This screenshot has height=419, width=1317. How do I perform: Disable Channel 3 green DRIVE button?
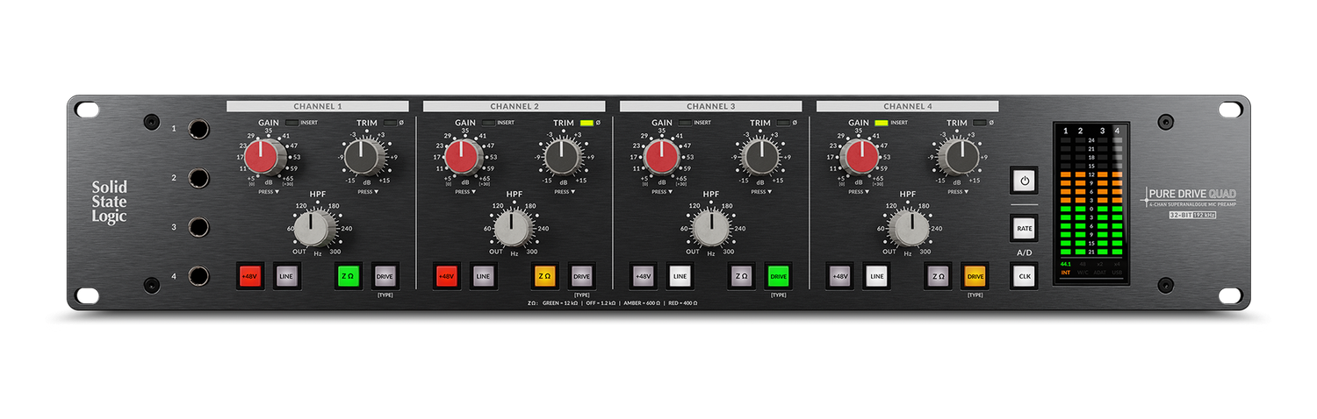pos(778,276)
